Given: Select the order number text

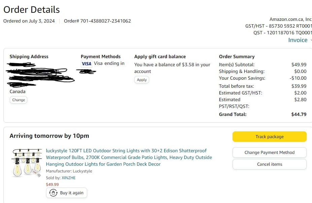Looking at the screenshot, I should [97, 21].
